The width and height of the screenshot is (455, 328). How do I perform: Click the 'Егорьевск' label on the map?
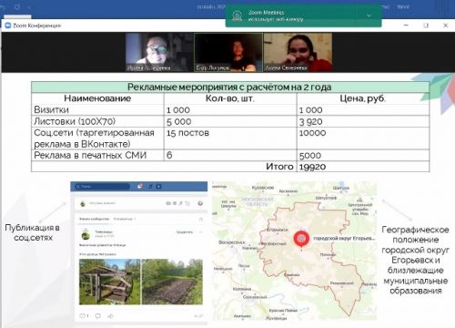point(278,230)
